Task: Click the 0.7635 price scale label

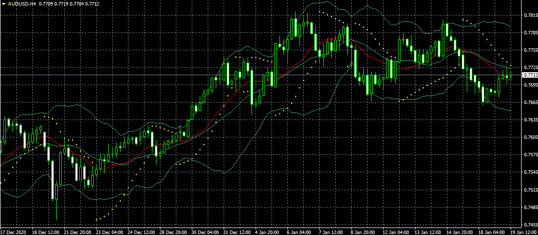Action: tap(529, 120)
